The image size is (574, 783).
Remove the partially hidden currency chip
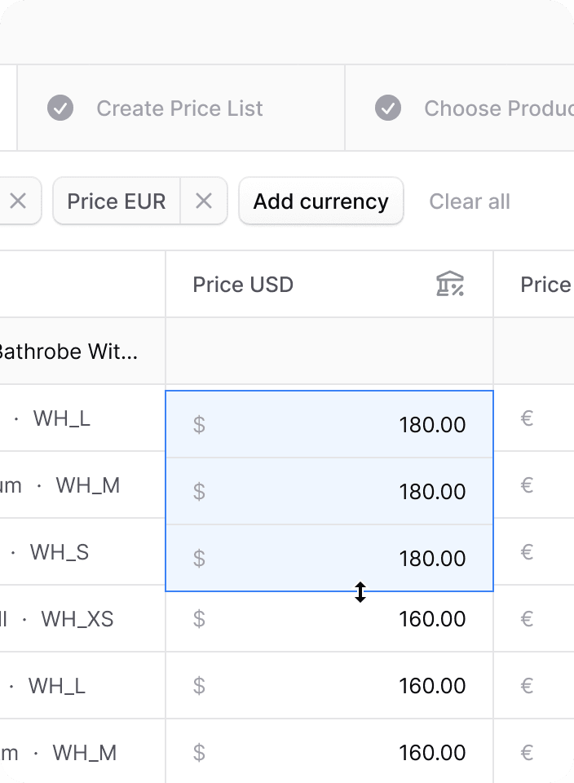[19, 201]
